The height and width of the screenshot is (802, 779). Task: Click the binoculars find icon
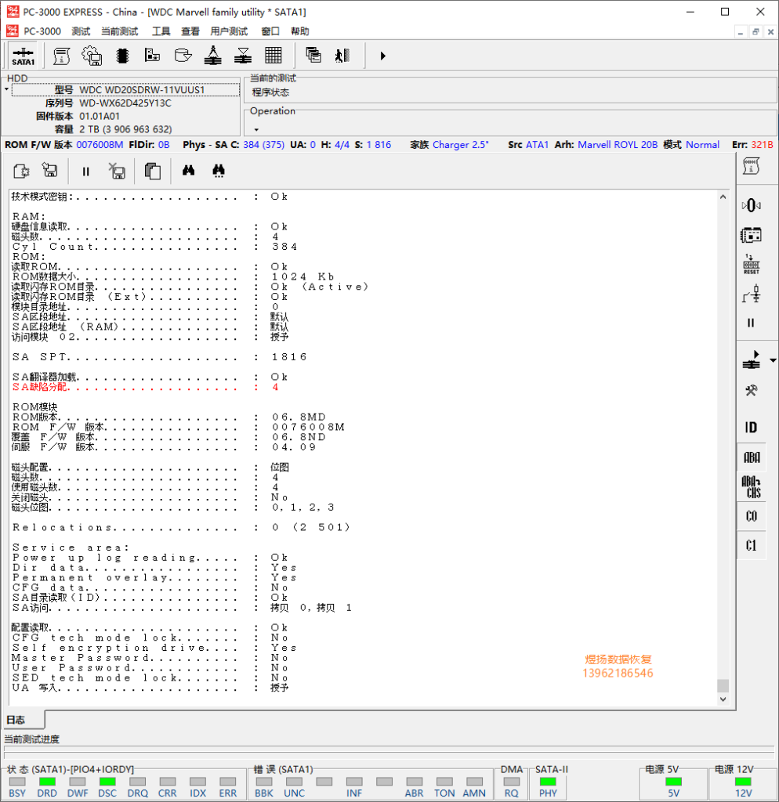(188, 170)
